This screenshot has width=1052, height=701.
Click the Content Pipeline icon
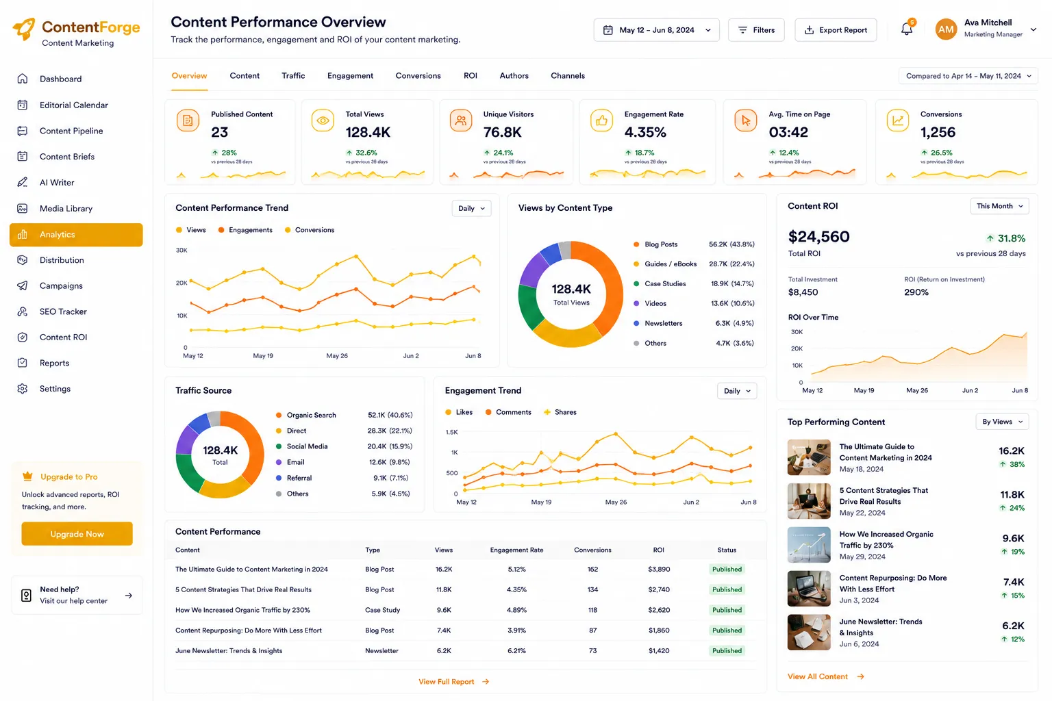coord(23,131)
